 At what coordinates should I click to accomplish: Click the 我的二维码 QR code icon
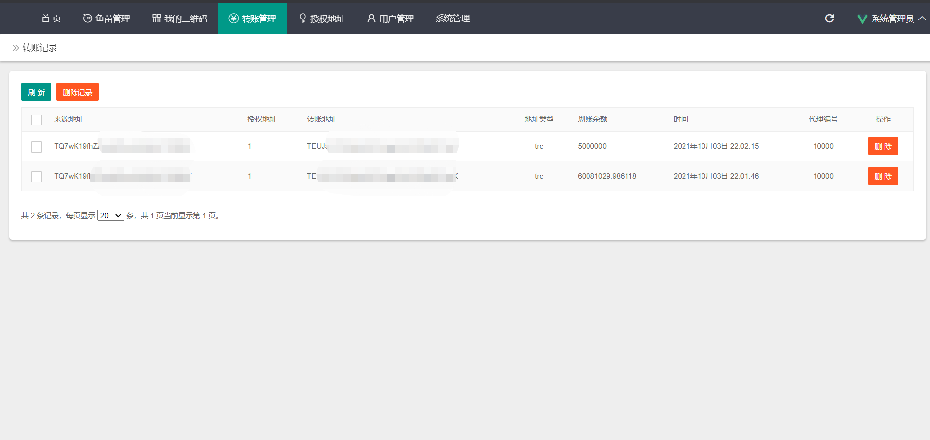coord(156,19)
